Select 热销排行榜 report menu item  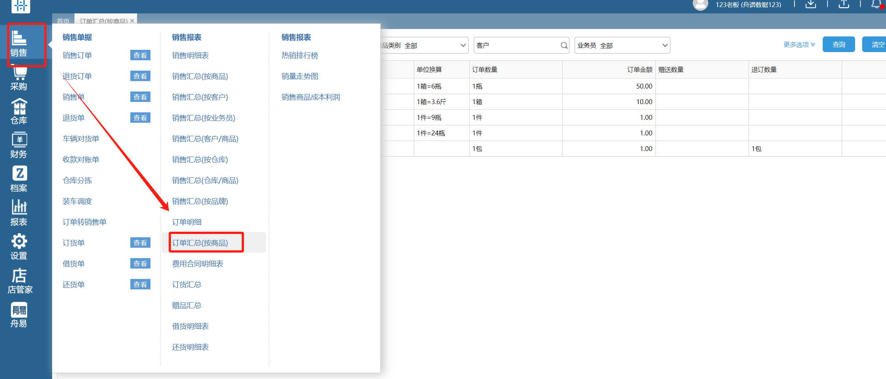tap(300, 55)
